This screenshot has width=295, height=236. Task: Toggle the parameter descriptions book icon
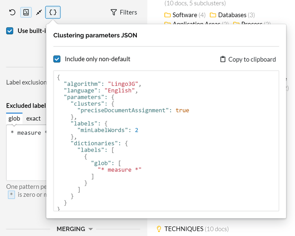click(26, 12)
